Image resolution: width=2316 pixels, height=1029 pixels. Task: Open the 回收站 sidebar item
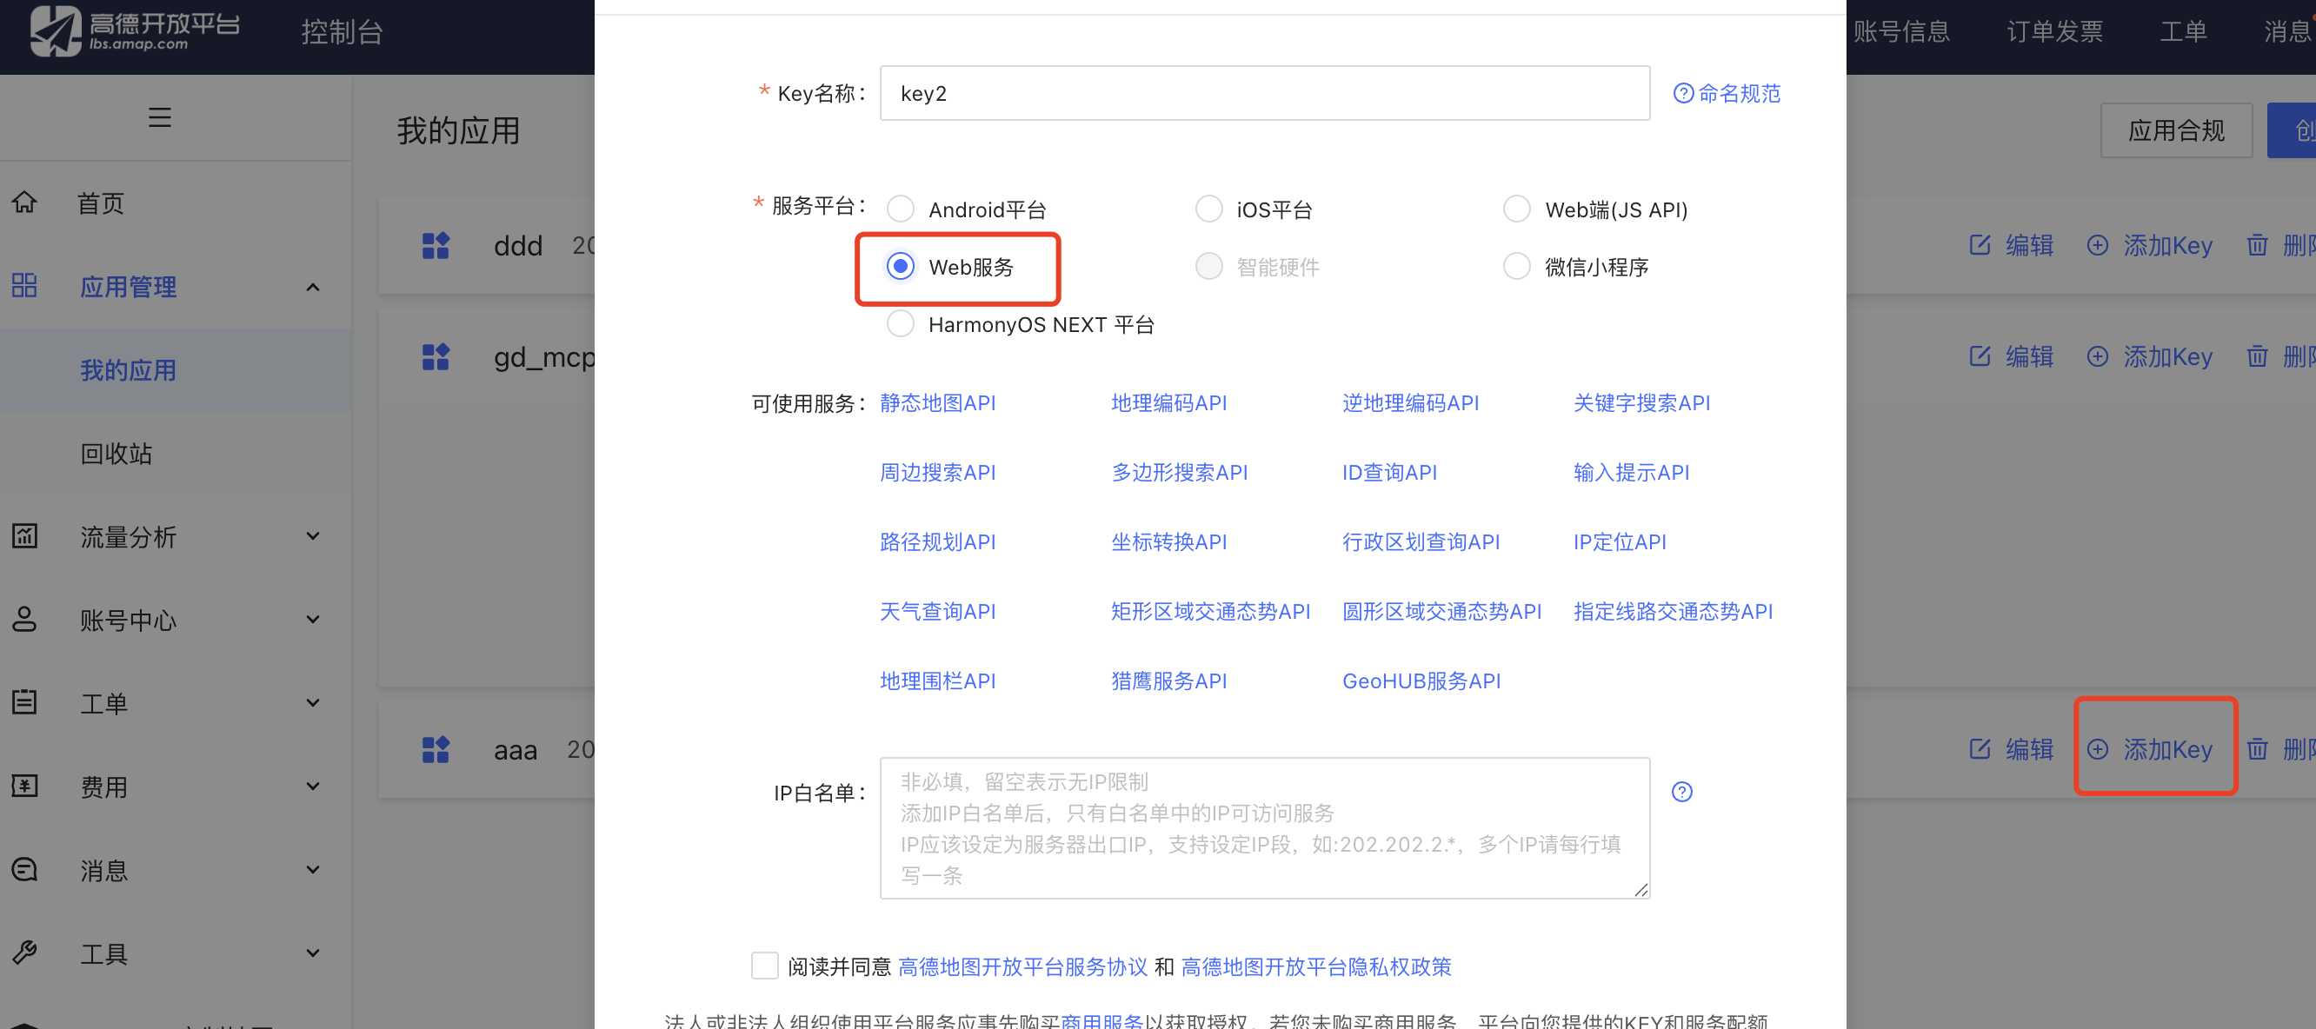tap(116, 454)
